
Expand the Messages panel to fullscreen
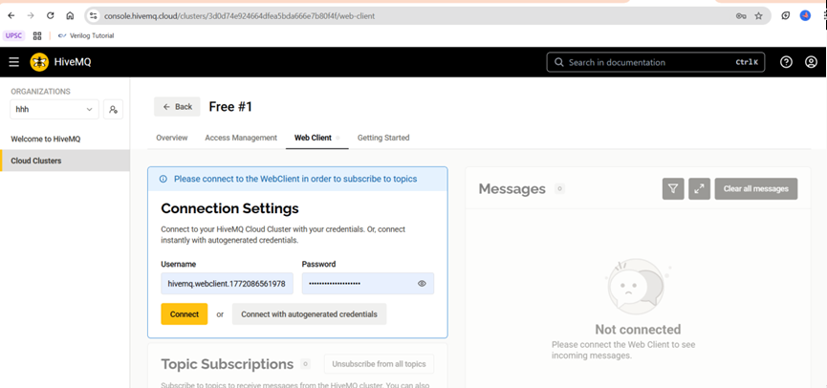(x=700, y=189)
